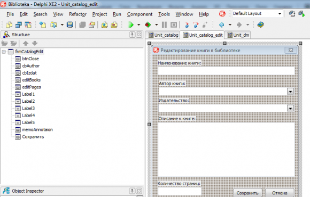The image size is (310, 197).
Task: Click the Move Up arrow in Structure toolbar
Action: (x=26, y=43)
